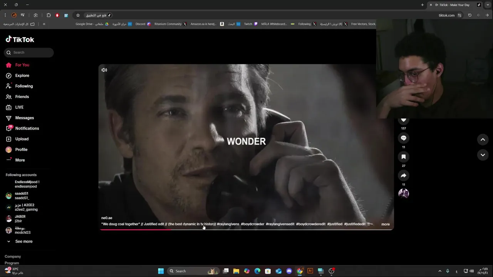493x277 pixels.
Task: Open Google Drive bookmark
Action: pyautogui.click(x=92, y=24)
